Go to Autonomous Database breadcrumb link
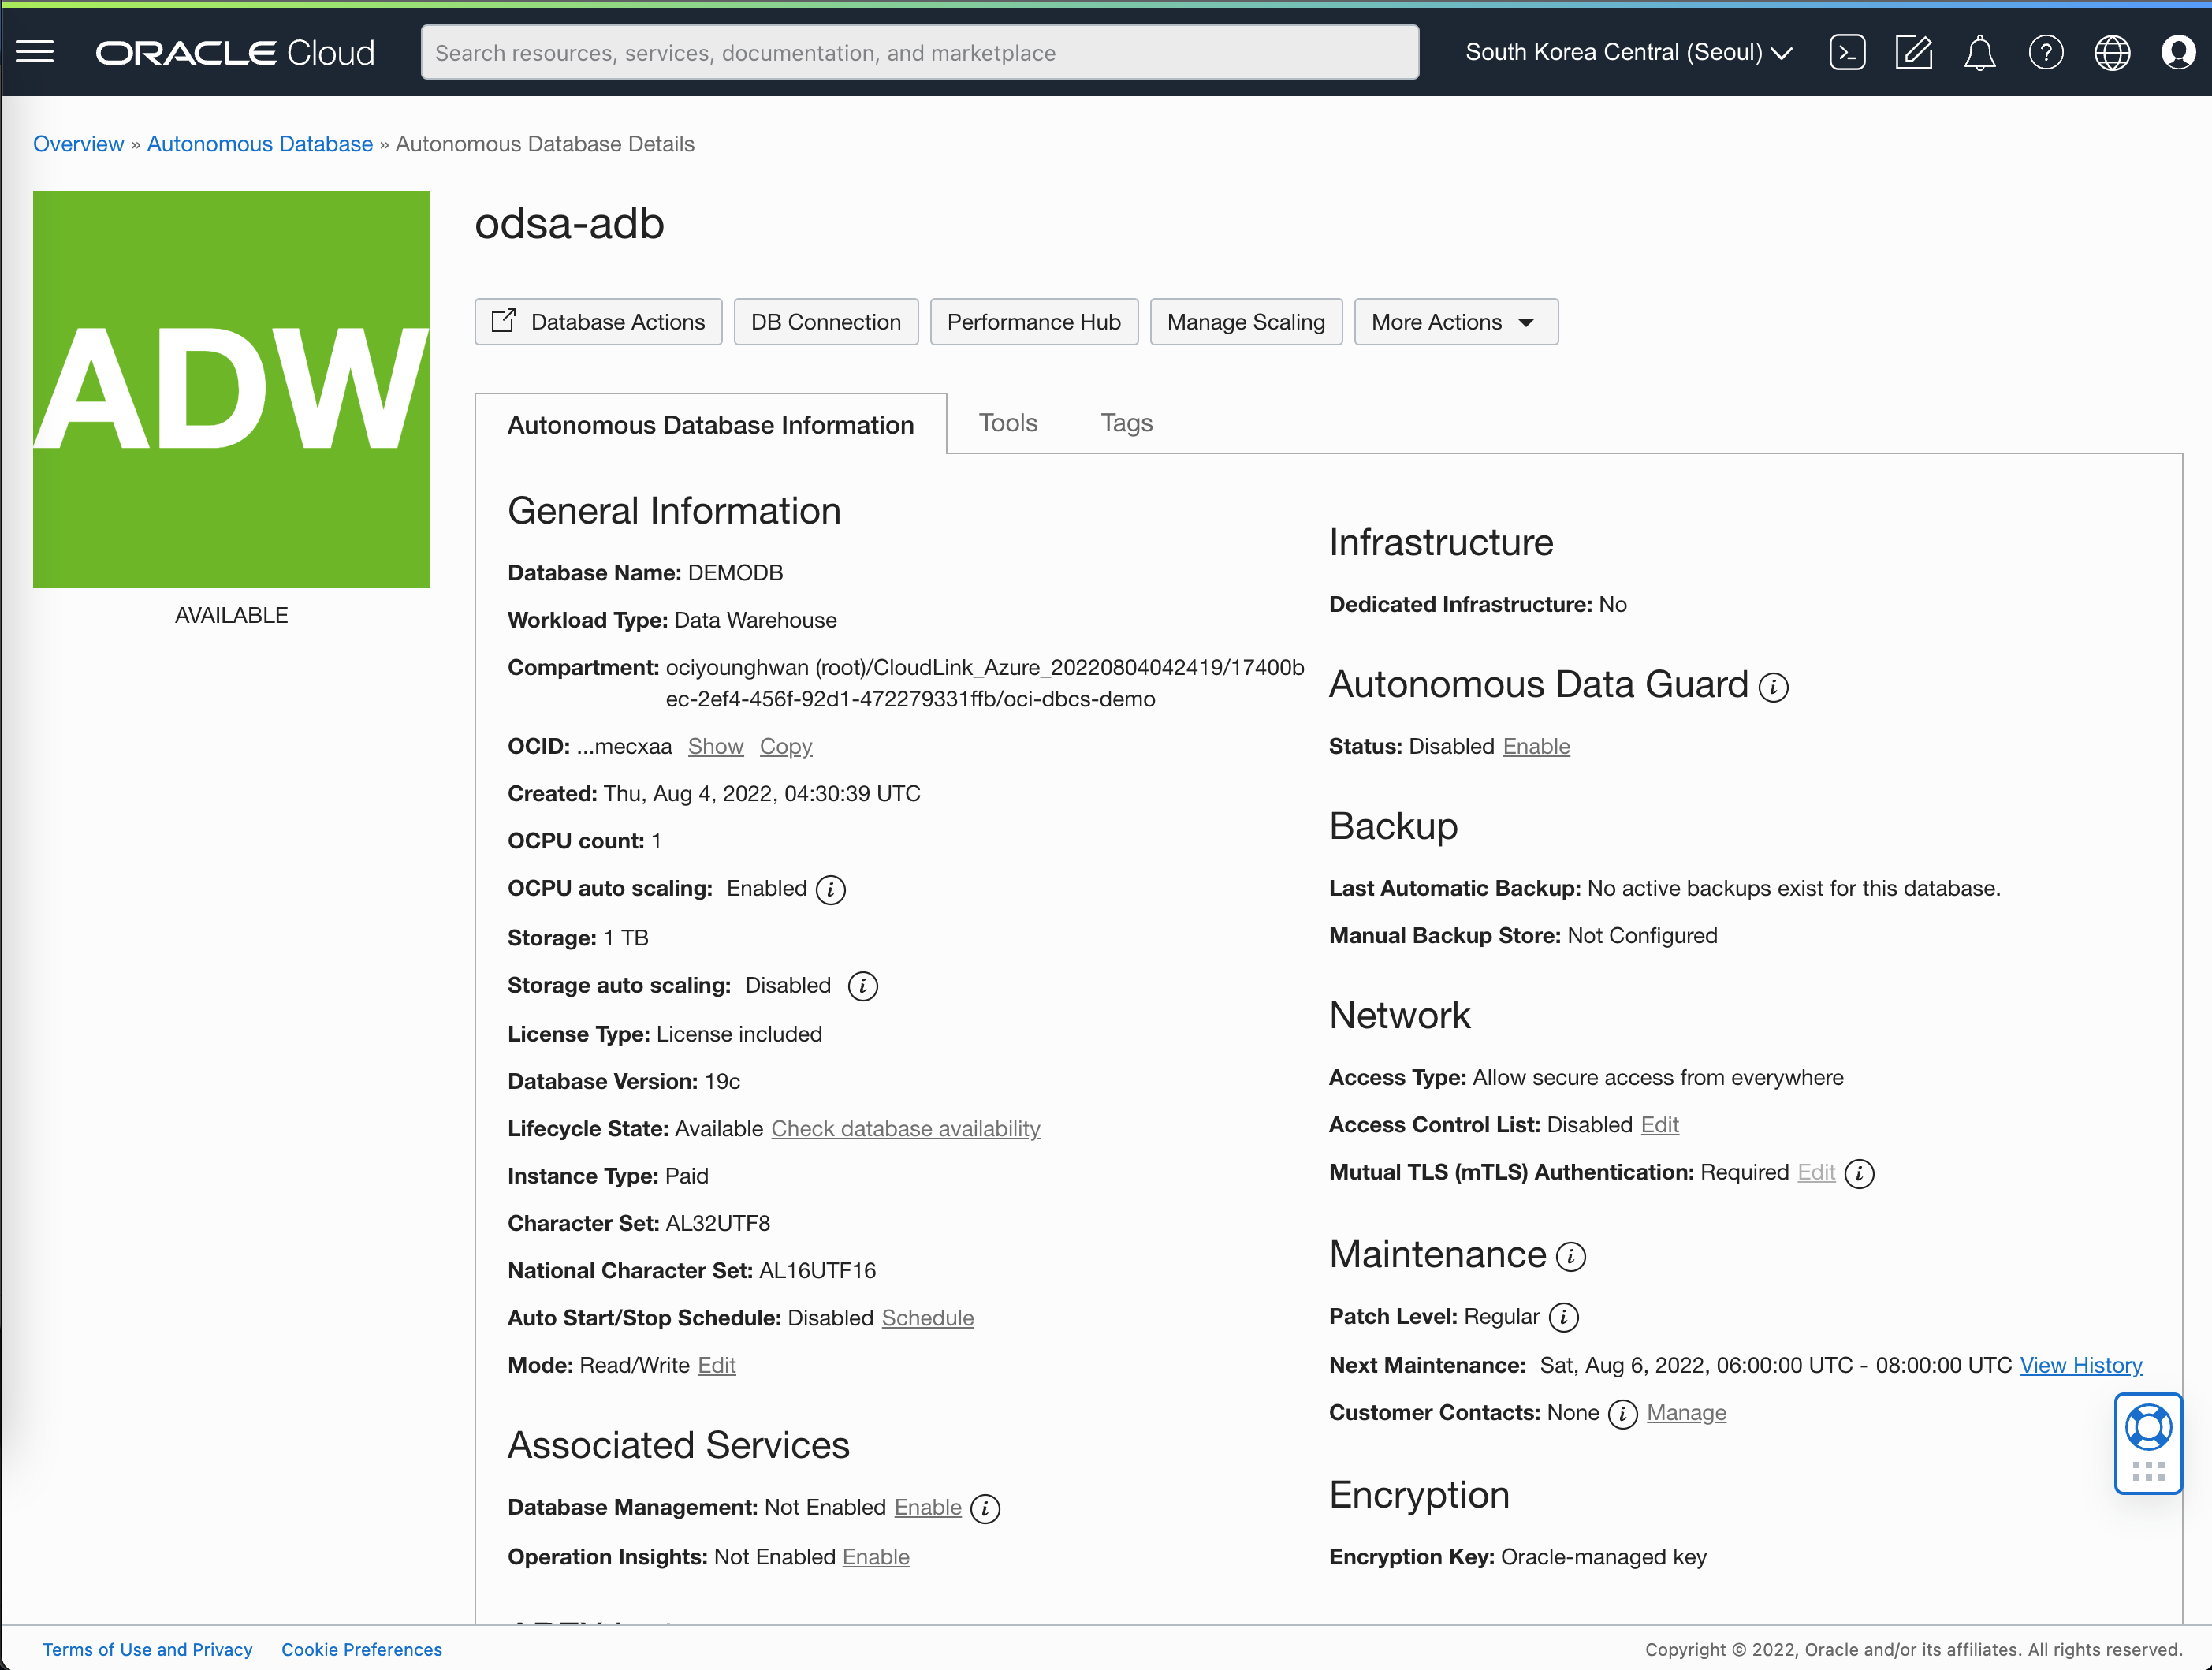This screenshot has height=1670, width=2212. click(260, 144)
